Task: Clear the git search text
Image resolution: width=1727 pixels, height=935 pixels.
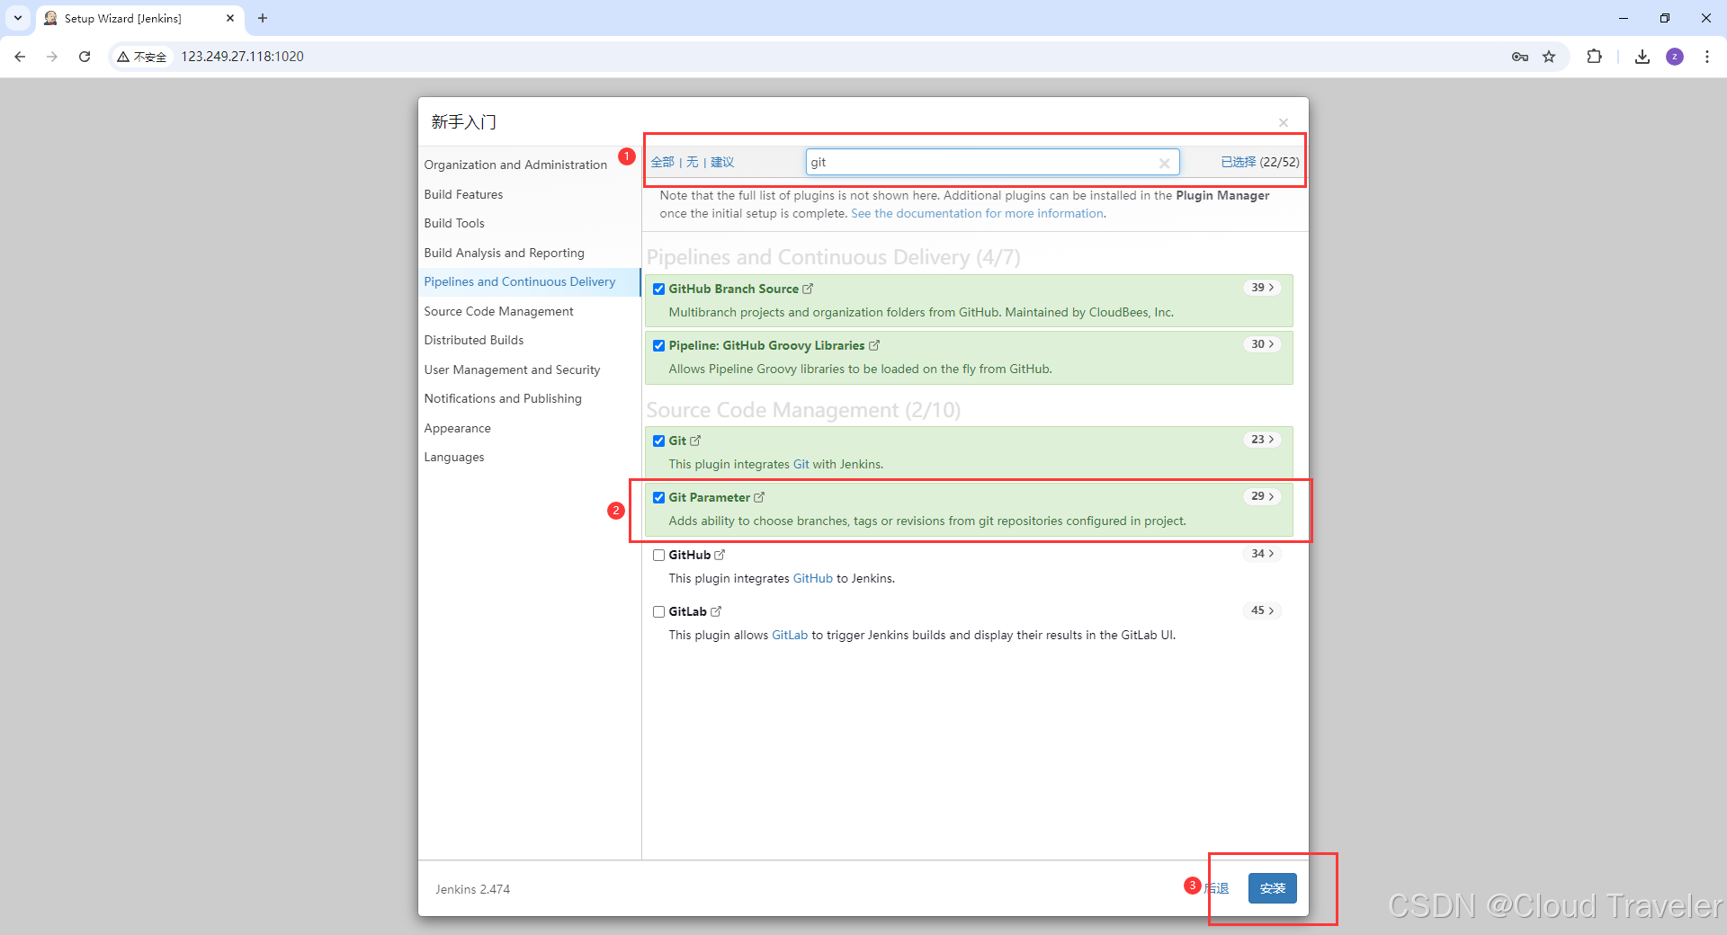Action: [1164, 163]
